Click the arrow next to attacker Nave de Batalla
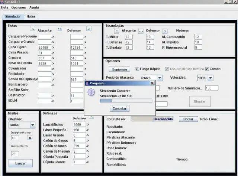This screenshot has height=176, width=238. (53, 63)
